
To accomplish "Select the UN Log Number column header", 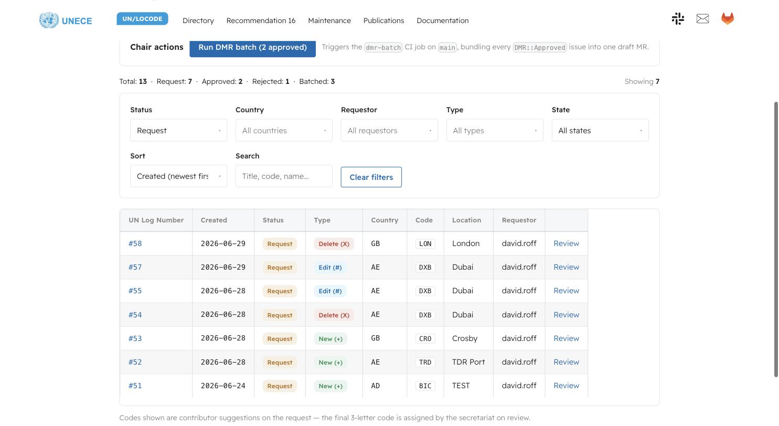I will point(156,220).
